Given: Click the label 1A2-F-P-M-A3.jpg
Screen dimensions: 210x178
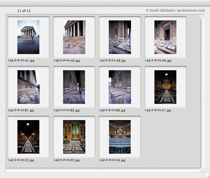Looking at the screenshot, I should coord(112,61).
